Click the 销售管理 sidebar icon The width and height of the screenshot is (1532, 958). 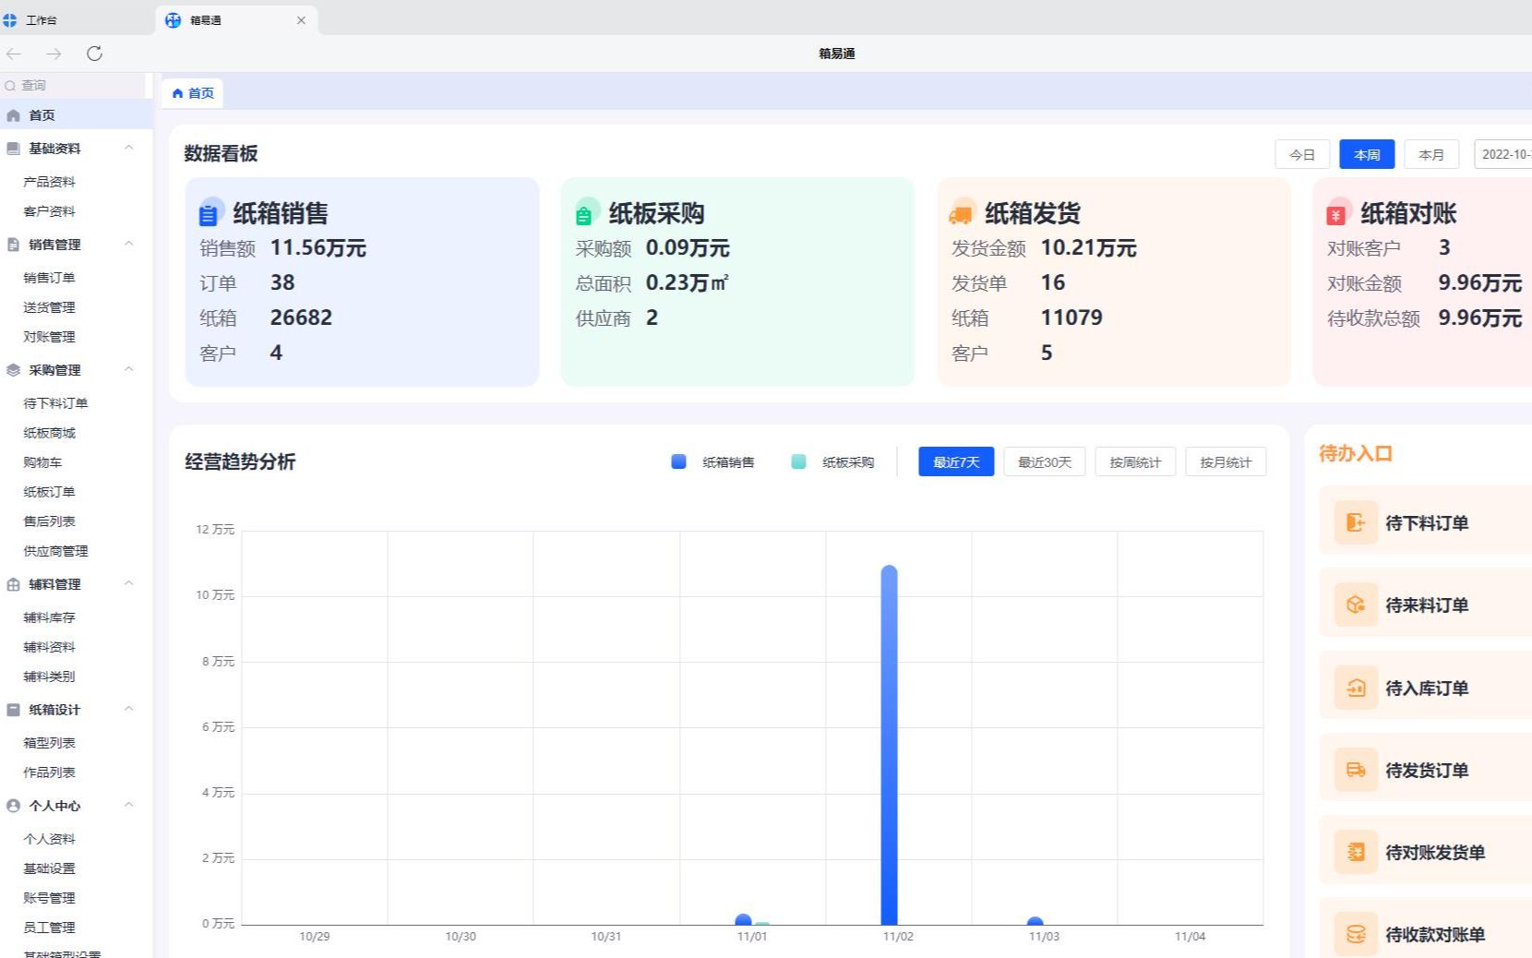(x=13, y=245)
